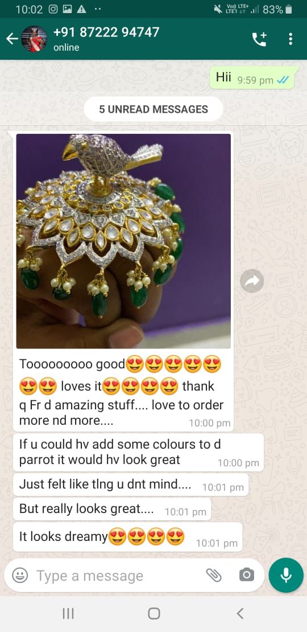Open attachments with the paperclip icon

(214, 575)
